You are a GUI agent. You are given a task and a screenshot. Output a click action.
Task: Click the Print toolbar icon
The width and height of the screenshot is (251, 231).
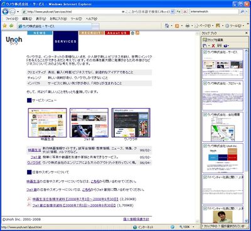pos(188,26)
